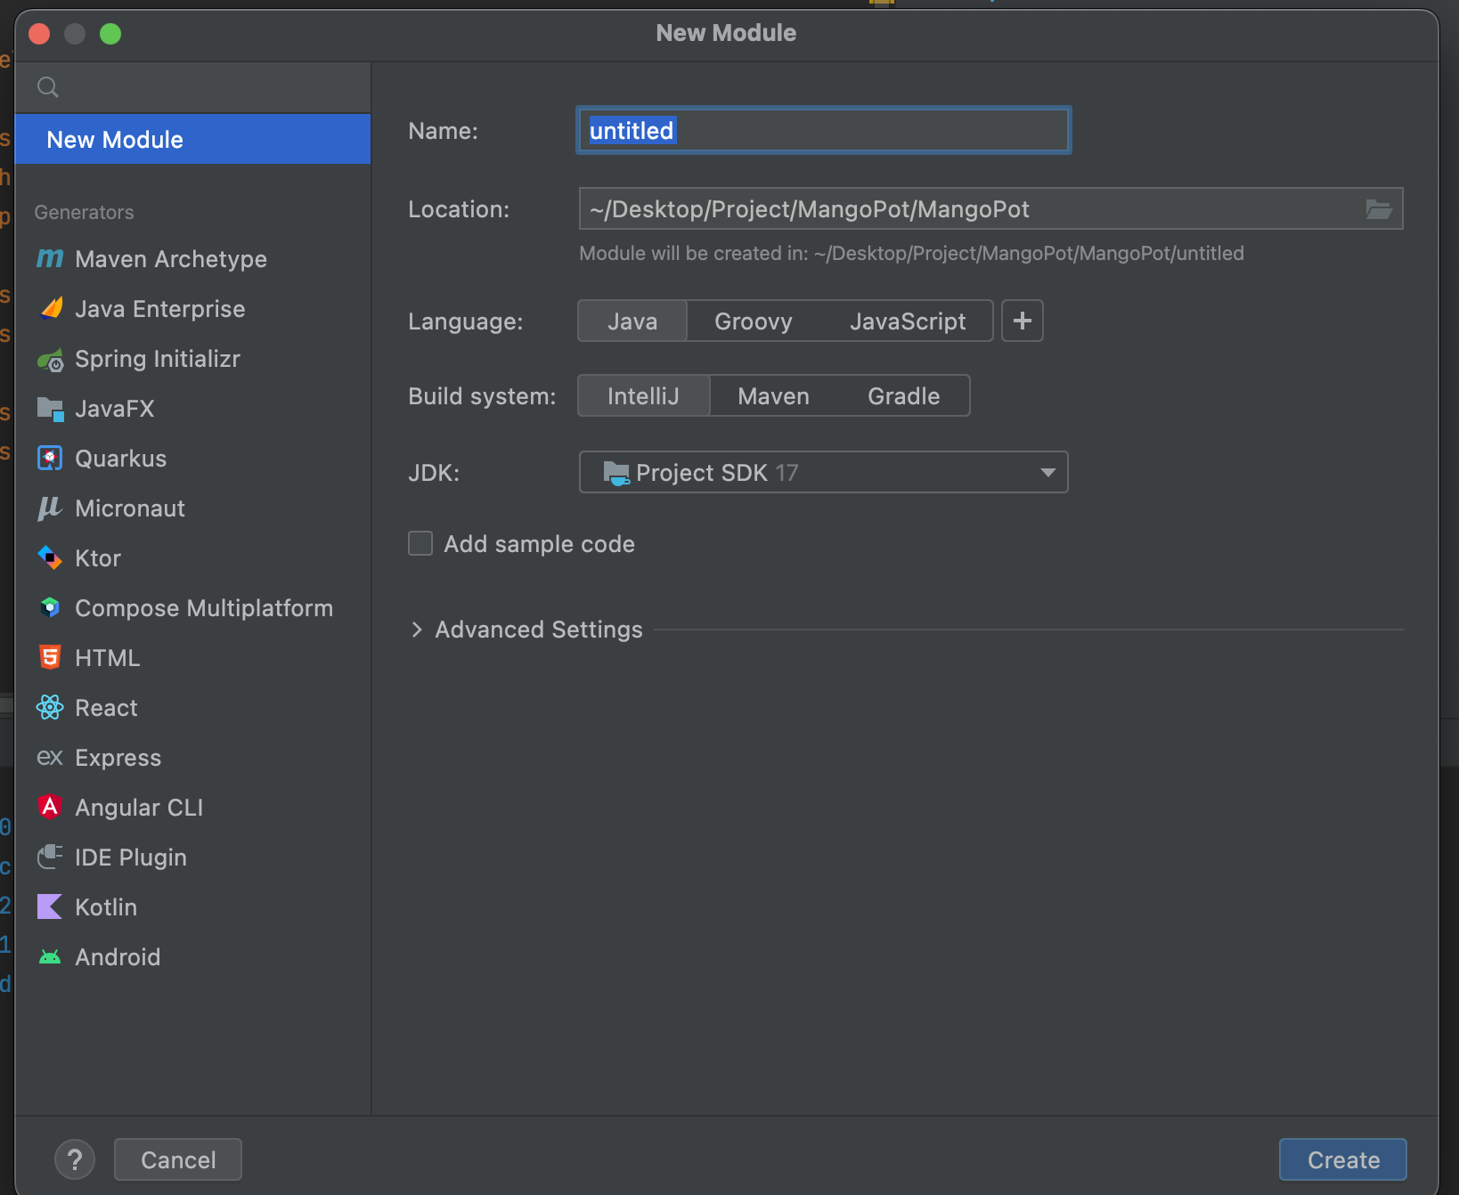
Task: Select the HTML generator label
Action: tap(108, 658)
